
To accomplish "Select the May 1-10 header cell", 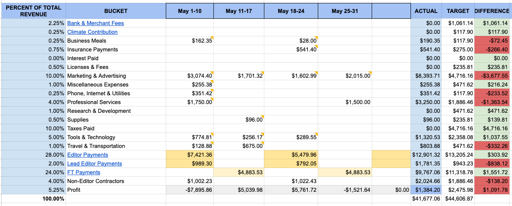I will point(190,11).
